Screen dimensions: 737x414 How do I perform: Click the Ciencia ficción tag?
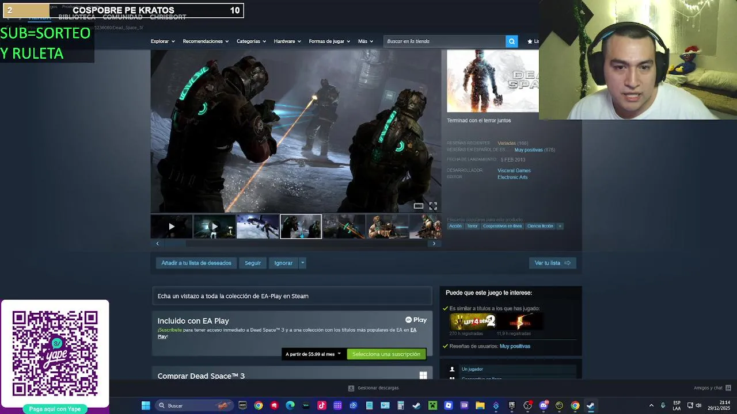[540, 226]
